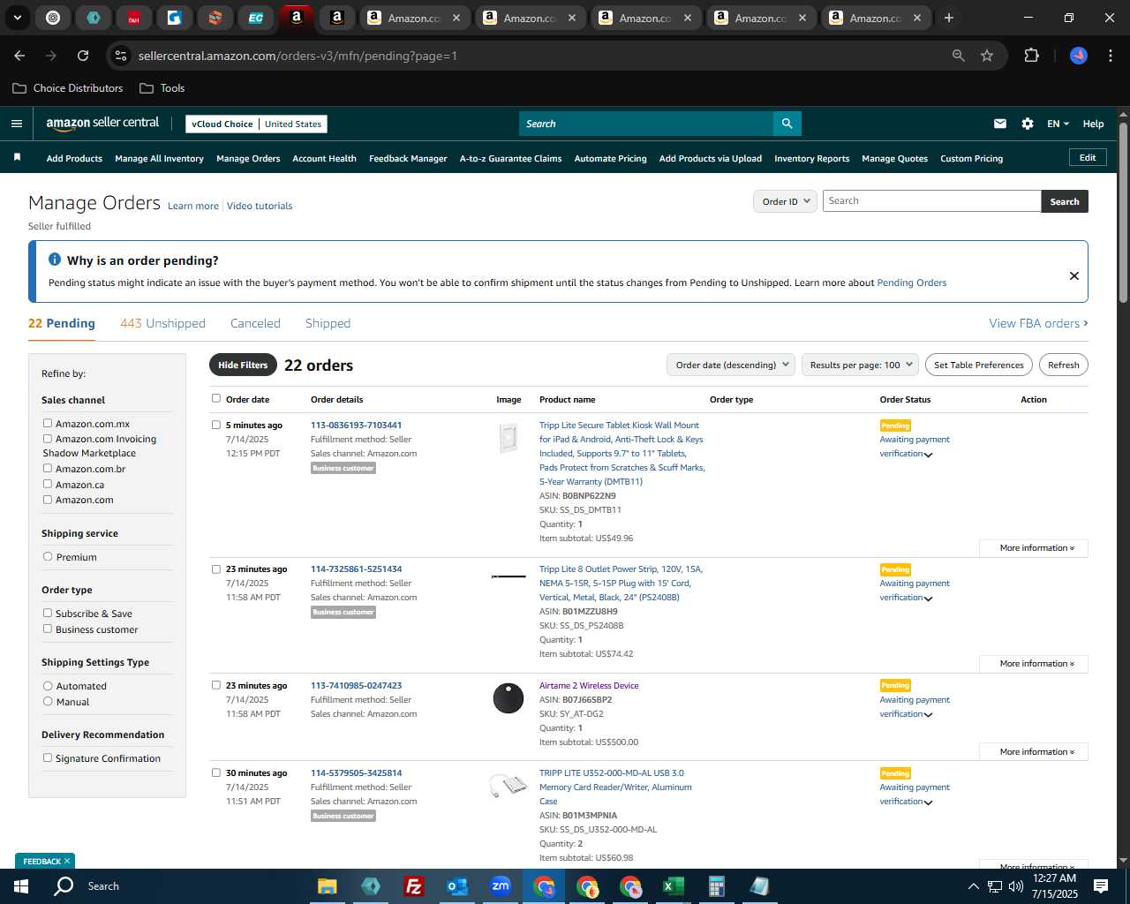Viewport: 1130px width, 904px height.
Task: Open Chrome's three-dot menu
Action: [1110, 56]
